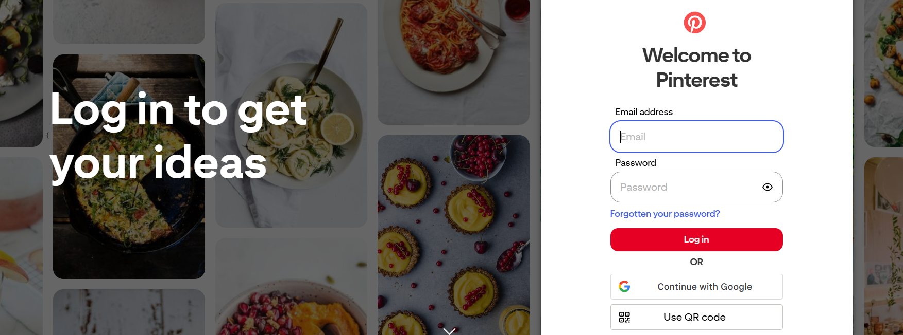Image resolution: width=903 pixels, height=335 pixels.
Task: Open the spaghetti plate photo
Action: click(453, 62)
